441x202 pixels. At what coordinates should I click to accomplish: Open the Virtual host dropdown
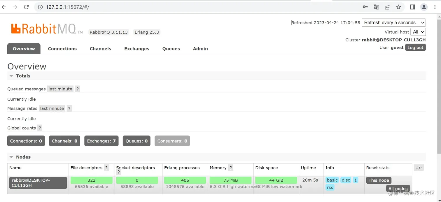pos(418,32)
